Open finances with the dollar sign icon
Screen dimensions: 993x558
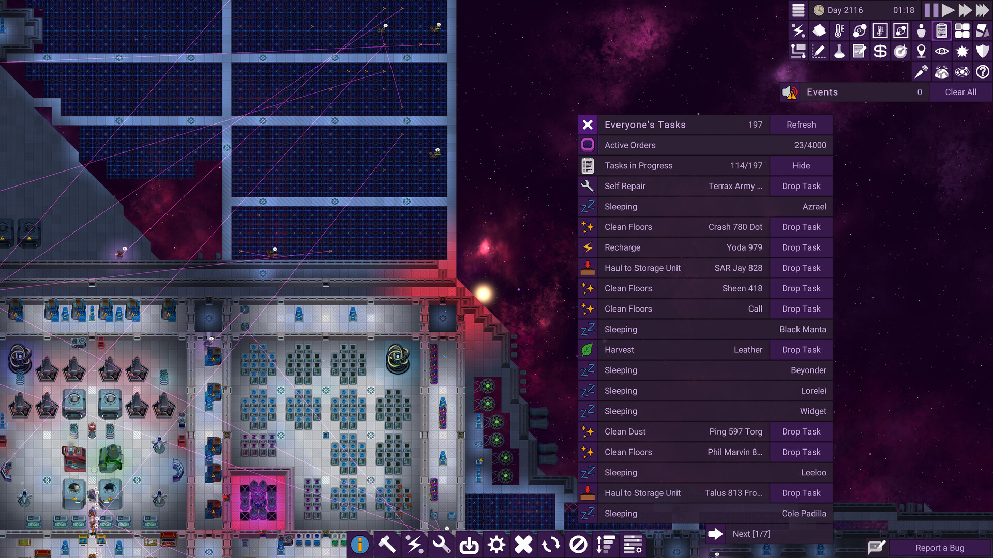(880, 51)
